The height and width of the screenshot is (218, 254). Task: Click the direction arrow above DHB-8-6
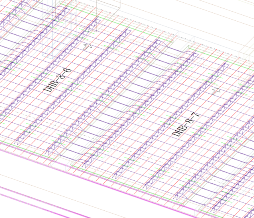pyautogui.click(x=87, y=46)
